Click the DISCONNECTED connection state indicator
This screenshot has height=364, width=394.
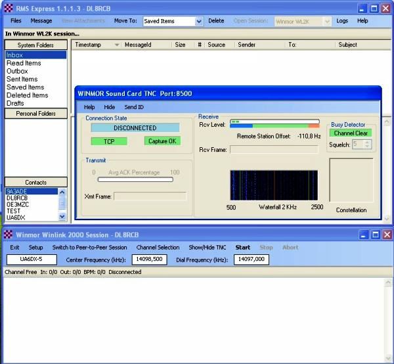[x=135, y=128]
